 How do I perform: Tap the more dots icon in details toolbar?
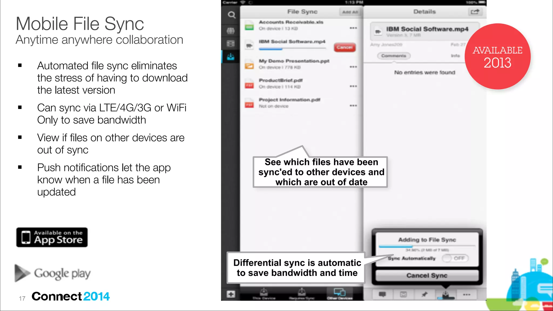tap(467, 295)
